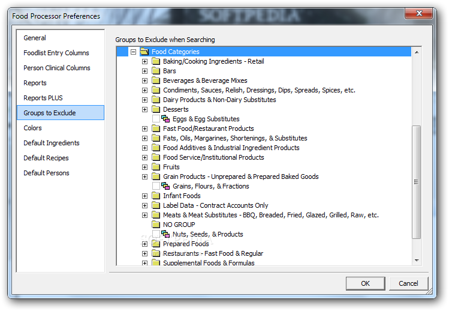Click the vertical scrollbar thumb
This screenshot has height=311, width=449.
pos(417,182)
